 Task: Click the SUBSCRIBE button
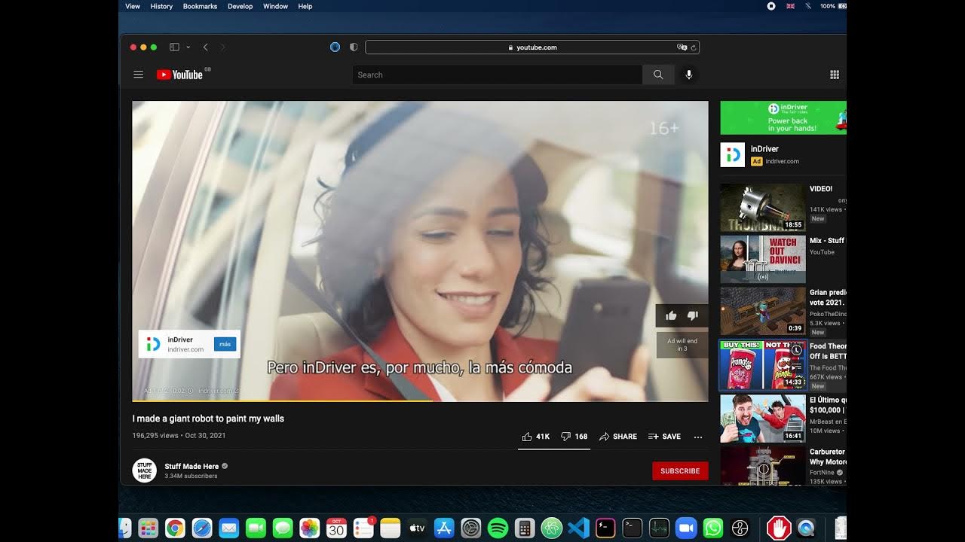pyautogui.click(x=680, y=470)
